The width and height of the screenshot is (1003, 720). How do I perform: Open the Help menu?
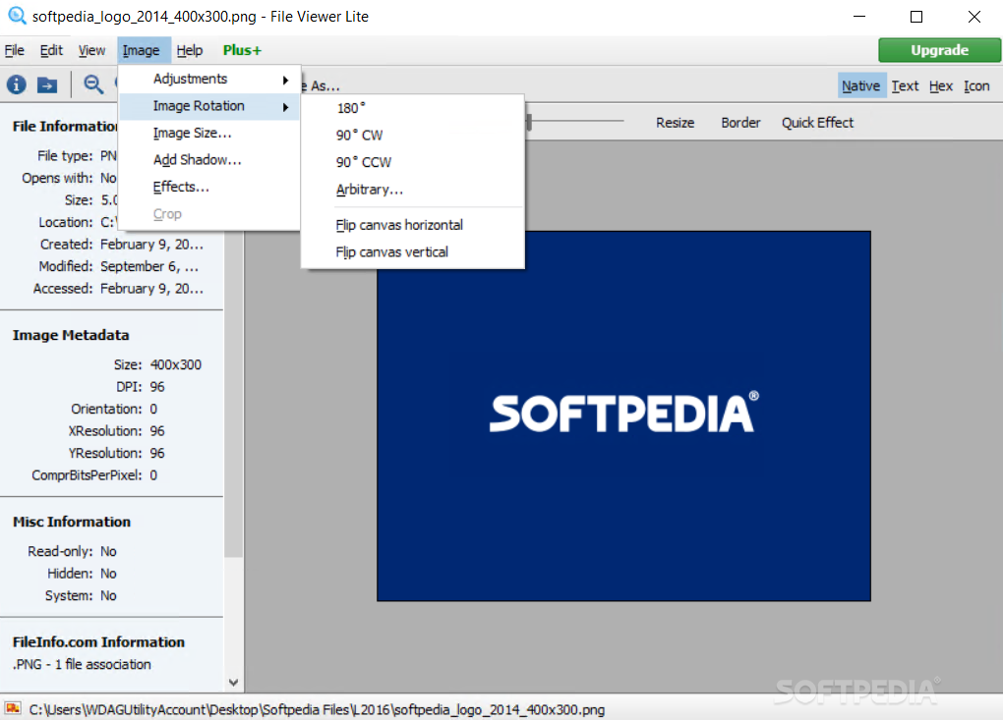tap(190, 50)
